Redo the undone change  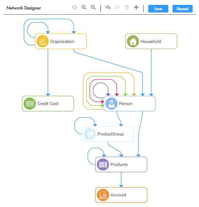117,7
